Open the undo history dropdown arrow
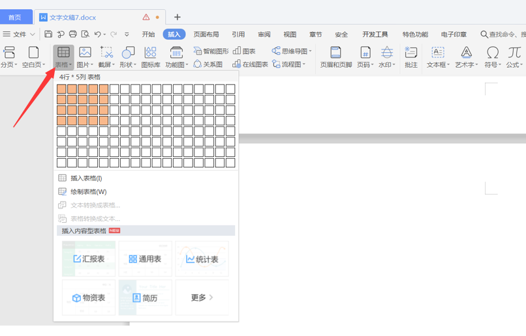This screenshot has width=526, height=336. coord(104,35)
